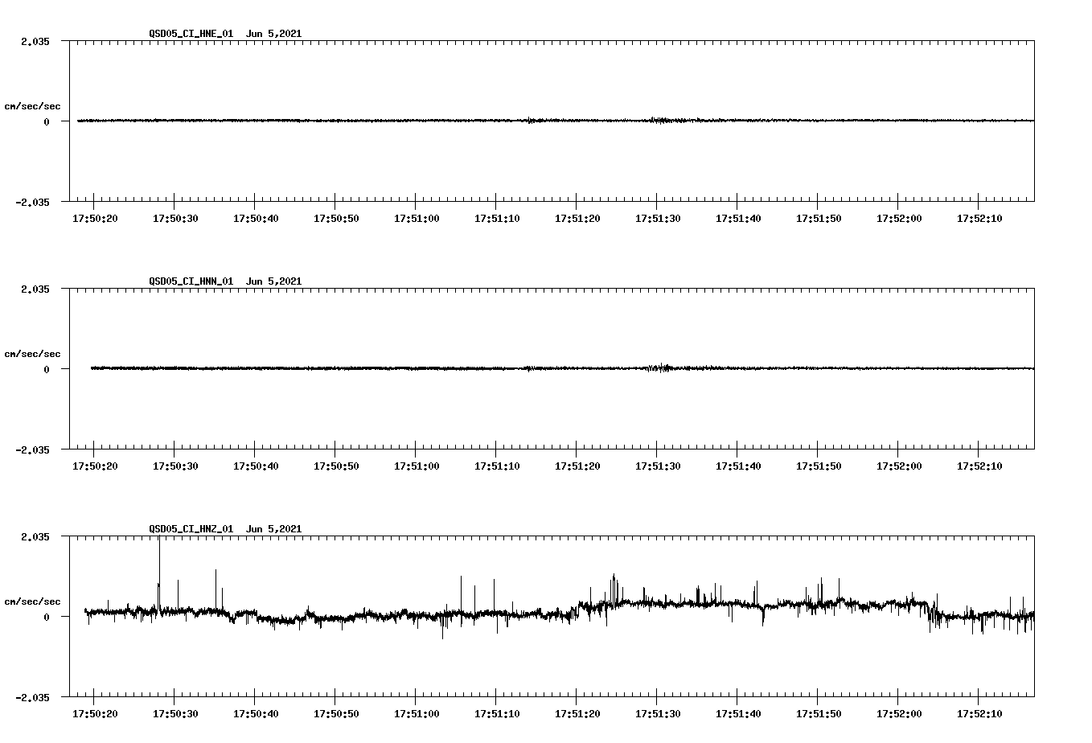
Task: Click the HNN trace burst near 17:51:30
Action: pos(659,368)
